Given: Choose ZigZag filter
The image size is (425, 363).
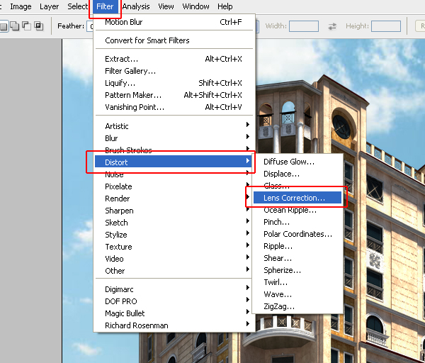Looking at the screenshot, I should tap(297, 306).
